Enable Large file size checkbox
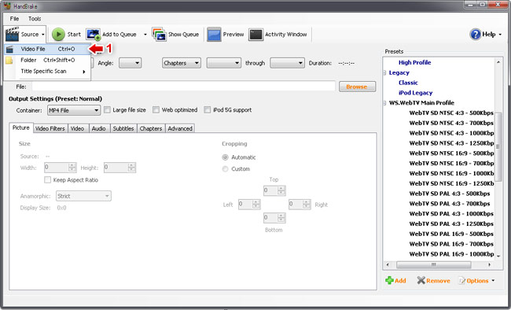 pyautogui.click(x=107, y=110)
